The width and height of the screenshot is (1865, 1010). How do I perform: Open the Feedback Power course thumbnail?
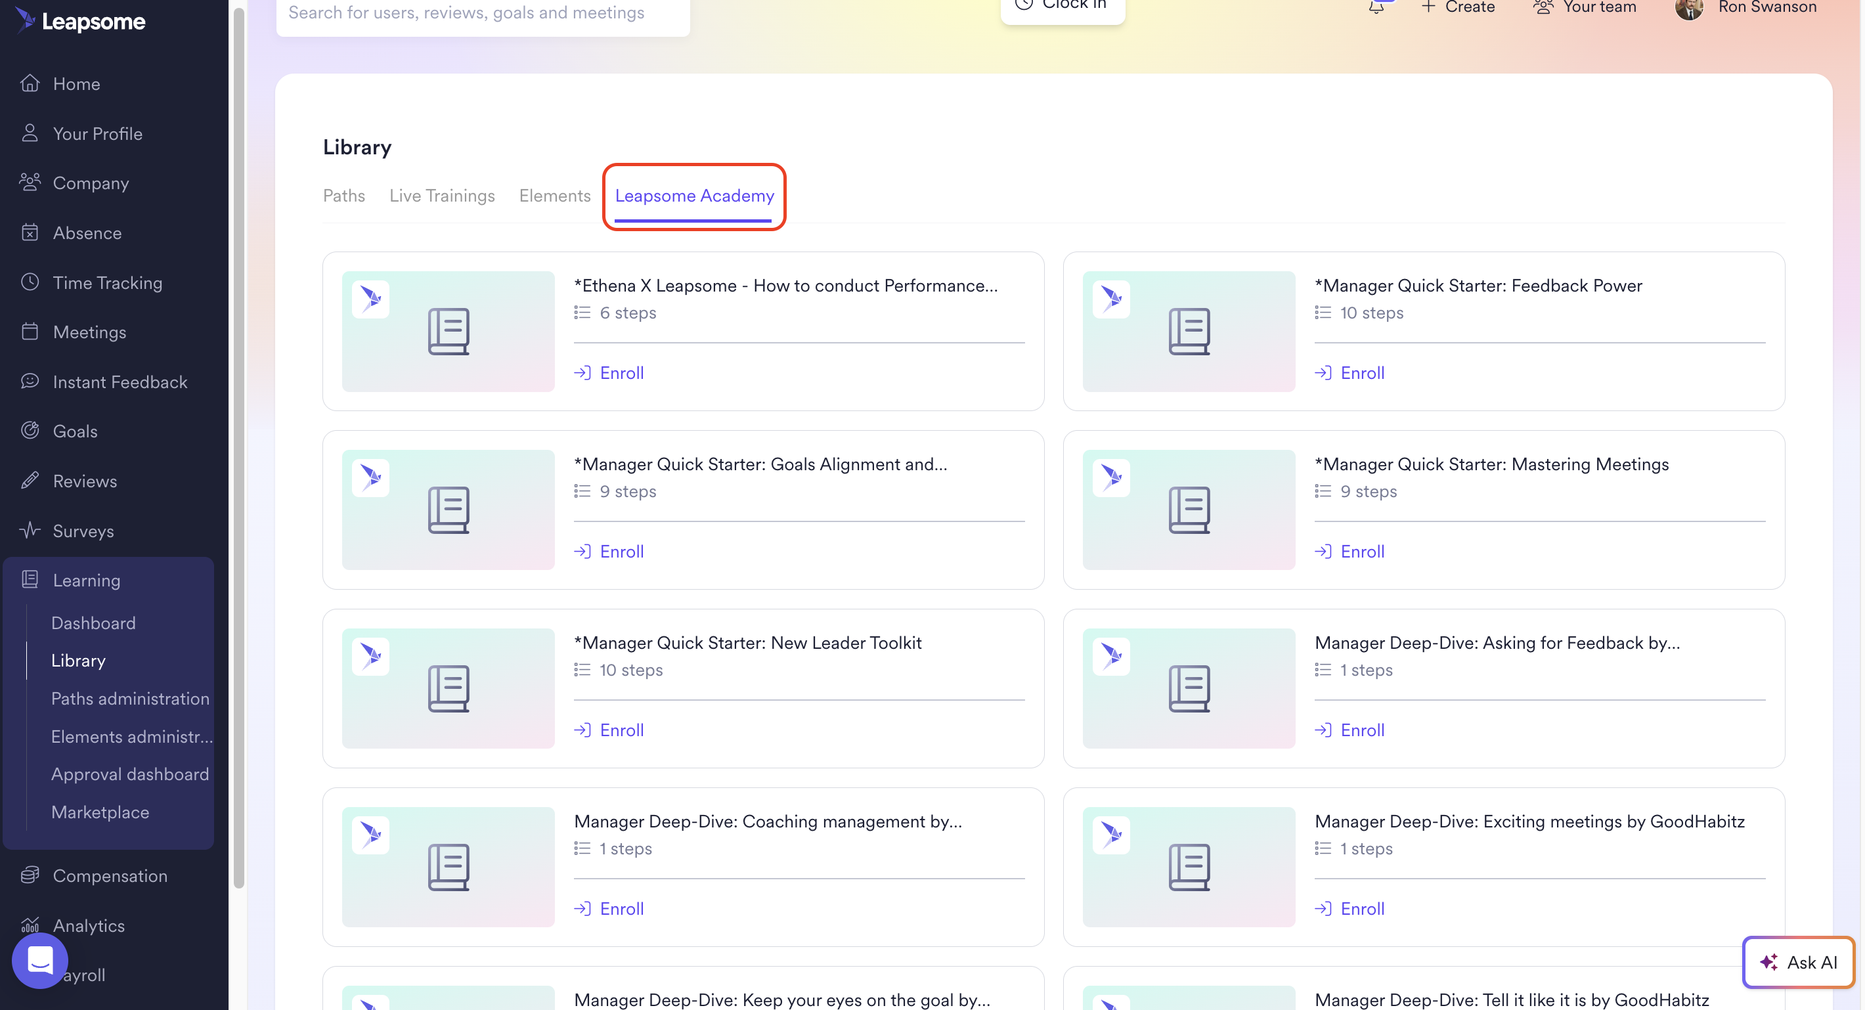pos(1189,332)
